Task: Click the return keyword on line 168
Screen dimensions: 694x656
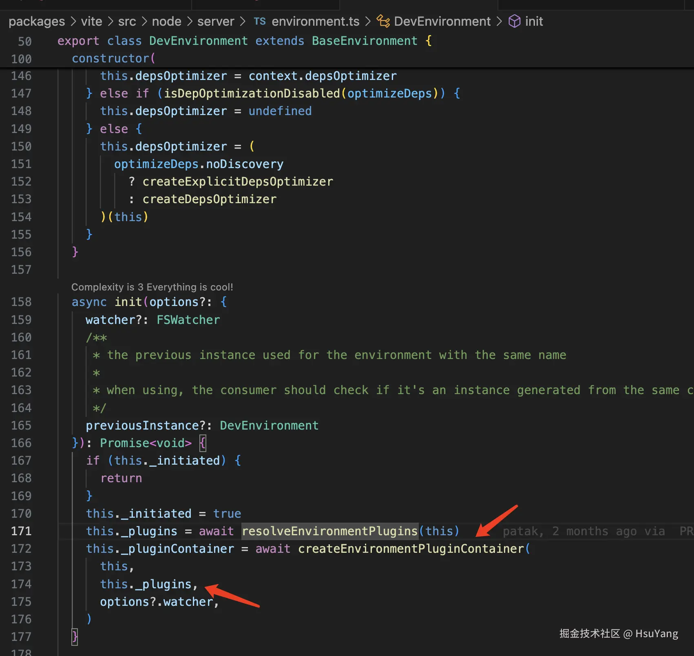Action: point(121,478)
